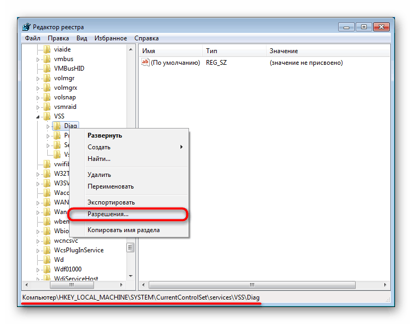Click tree pane horizontal scroll right arrow
This screenshot has height=324, width=412.
121,285
